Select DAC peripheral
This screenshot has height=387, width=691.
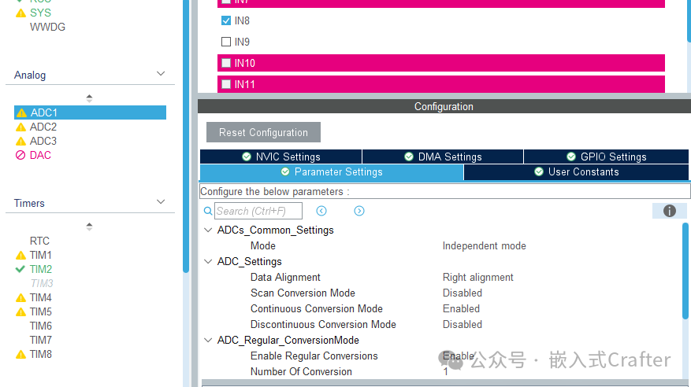40,155
